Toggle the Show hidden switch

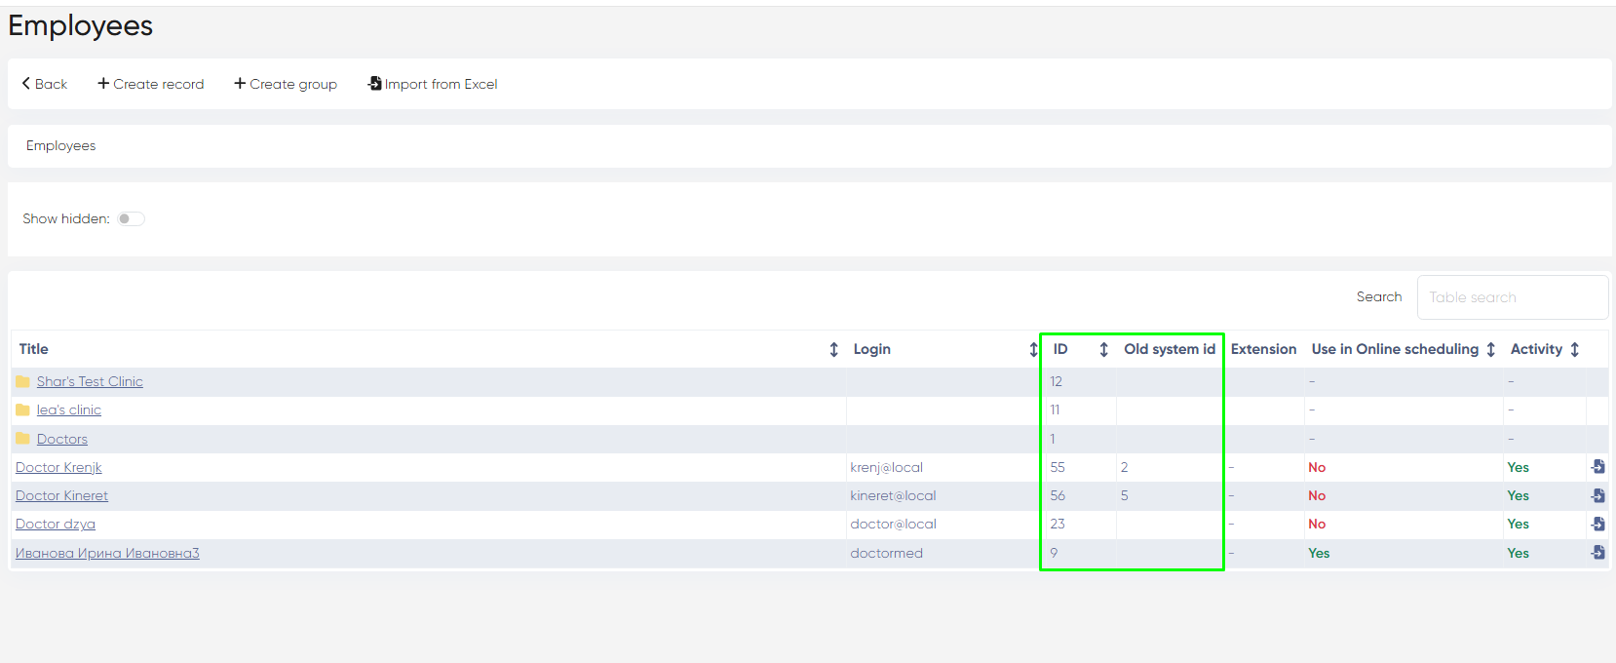(x=131, y=219)
